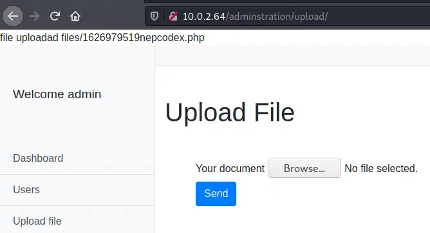
Task: Click the Welcome admin text
Action: (57, 94)
